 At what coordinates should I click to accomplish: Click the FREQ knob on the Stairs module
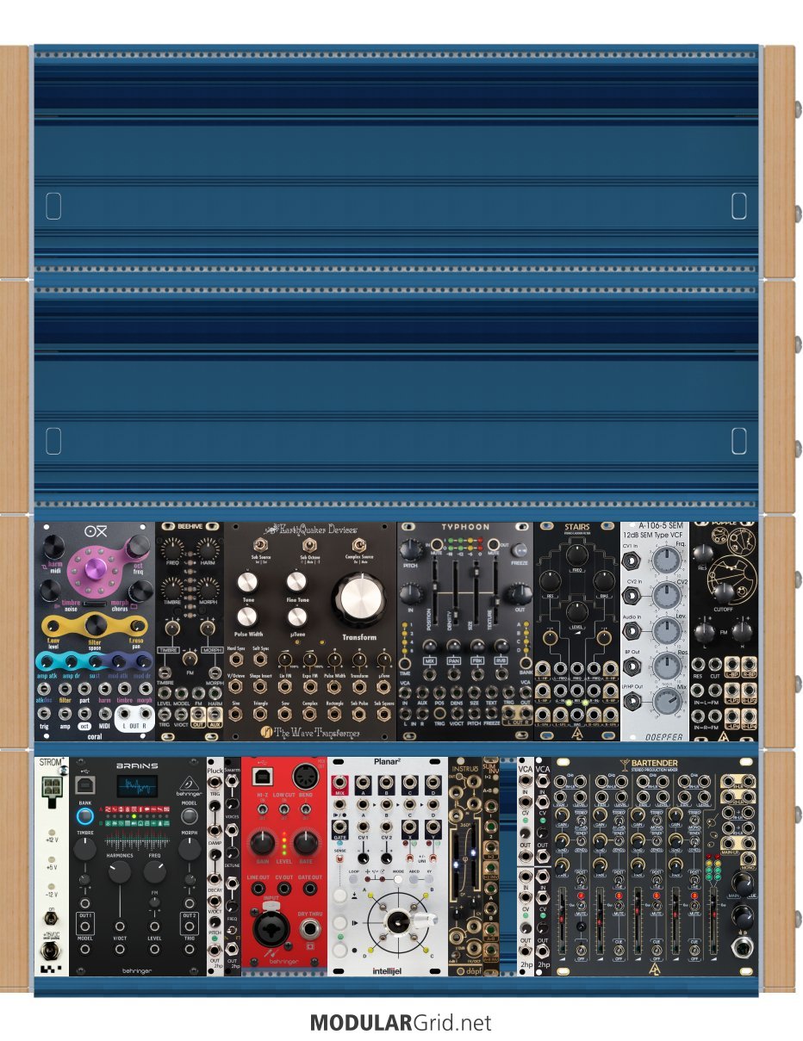pyautogui.click(x=576, y=555)
